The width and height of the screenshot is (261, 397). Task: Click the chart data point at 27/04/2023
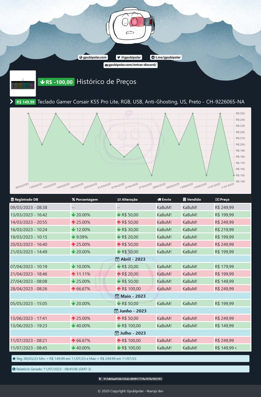152,175
